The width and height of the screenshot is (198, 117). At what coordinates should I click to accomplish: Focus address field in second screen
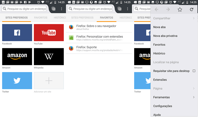tap(90, 9)
